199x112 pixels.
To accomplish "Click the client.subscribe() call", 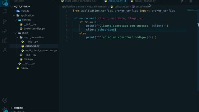I will click(x=101, y=30).
